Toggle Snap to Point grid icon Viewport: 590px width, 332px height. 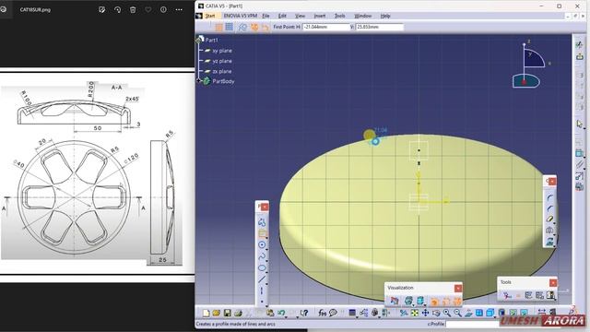coord(229,27)
